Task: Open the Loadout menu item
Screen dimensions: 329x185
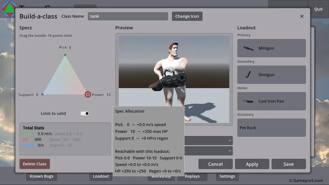Action: click(x=101, y=176)
